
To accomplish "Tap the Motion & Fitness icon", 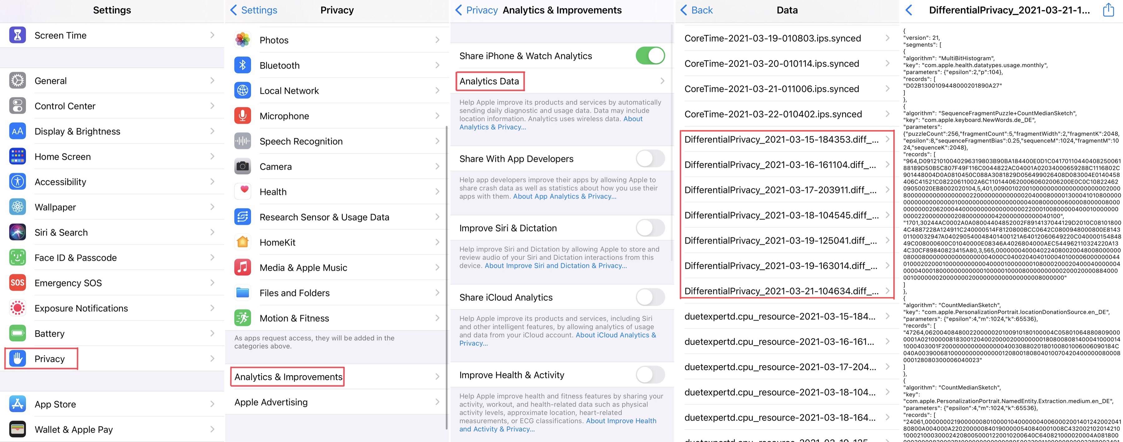I will click(x=243, y=318).
